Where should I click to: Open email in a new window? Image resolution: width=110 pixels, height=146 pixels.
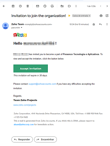pos(107,16)
